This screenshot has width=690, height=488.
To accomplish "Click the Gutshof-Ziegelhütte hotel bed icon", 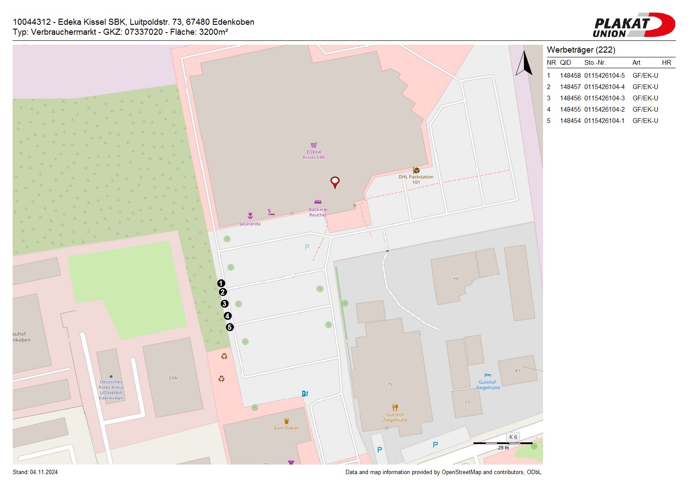I will pos(488,375).
